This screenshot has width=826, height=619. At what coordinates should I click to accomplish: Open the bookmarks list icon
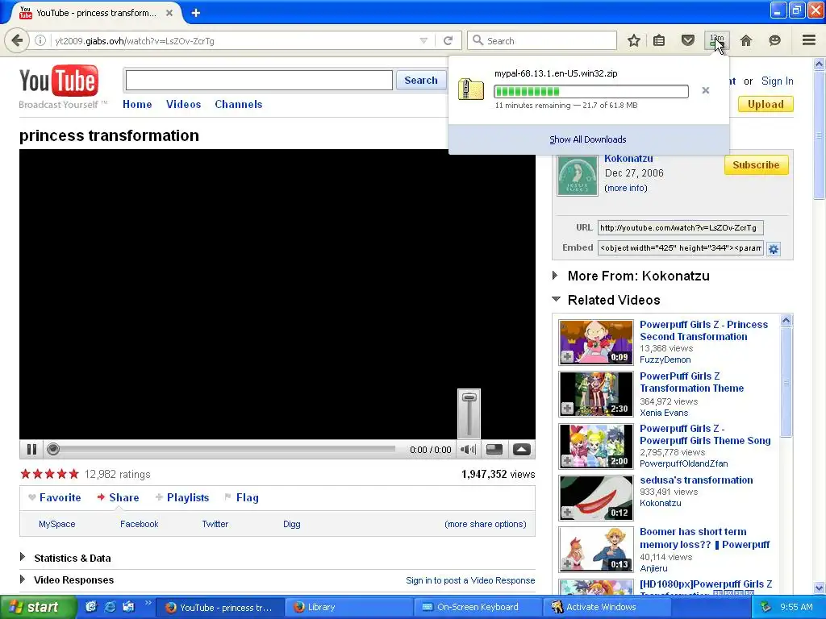click(x=659, y=40)
